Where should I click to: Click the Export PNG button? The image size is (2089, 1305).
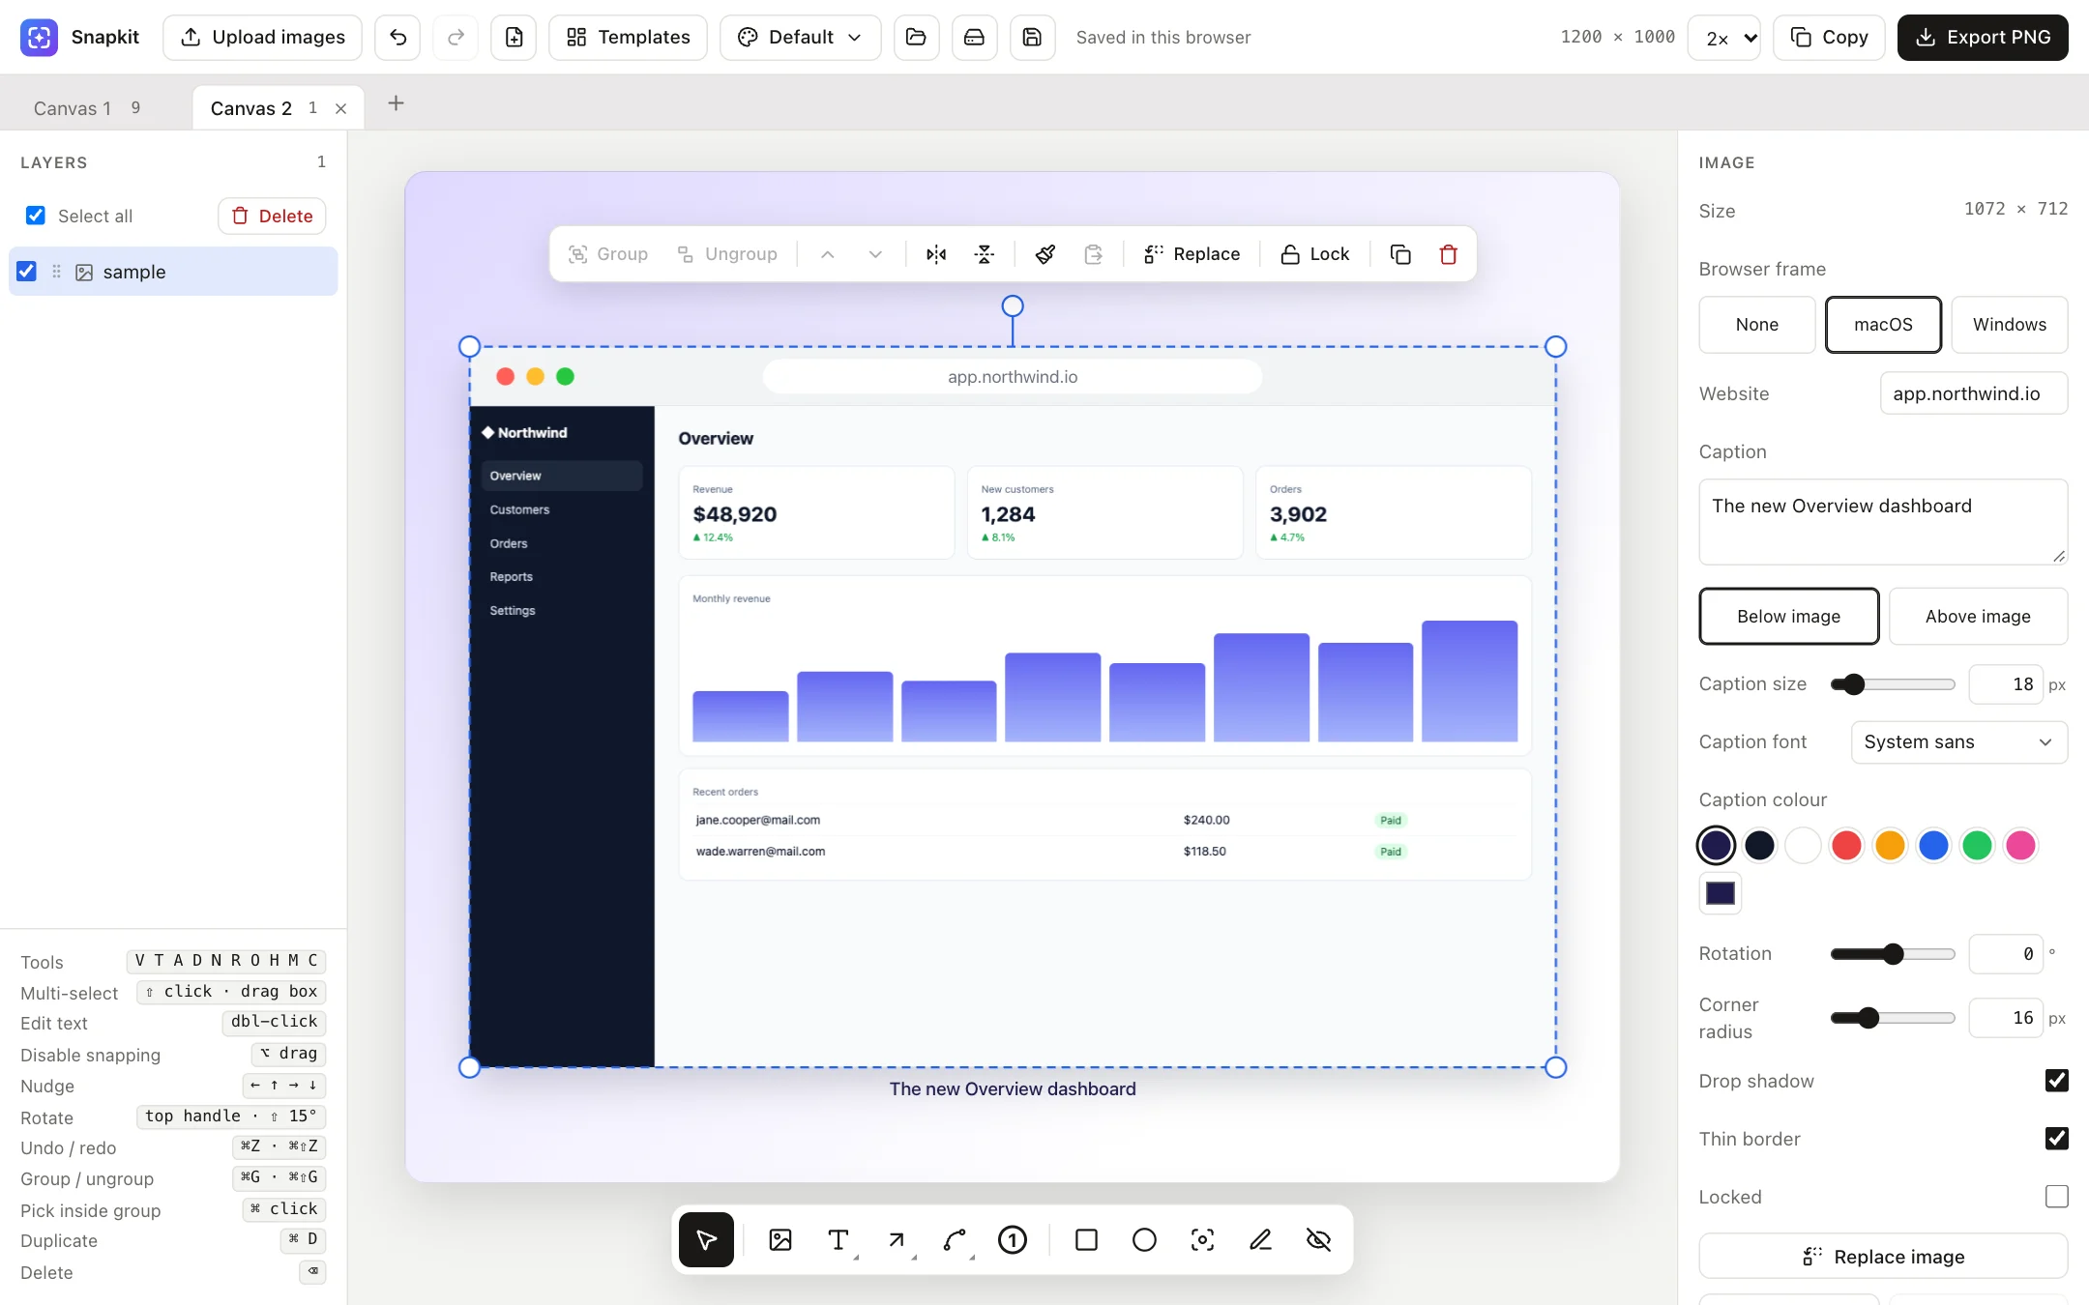[x=1983, y=38]
